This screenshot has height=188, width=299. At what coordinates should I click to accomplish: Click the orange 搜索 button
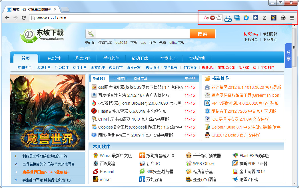[x=202, y=34]
